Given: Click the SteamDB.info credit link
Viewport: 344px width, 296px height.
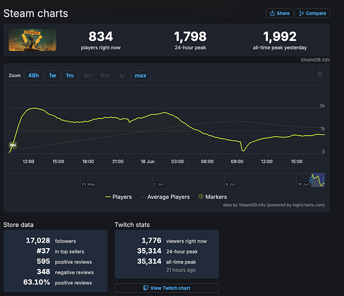Looking at the screenshot, I should tap(315, 60).
